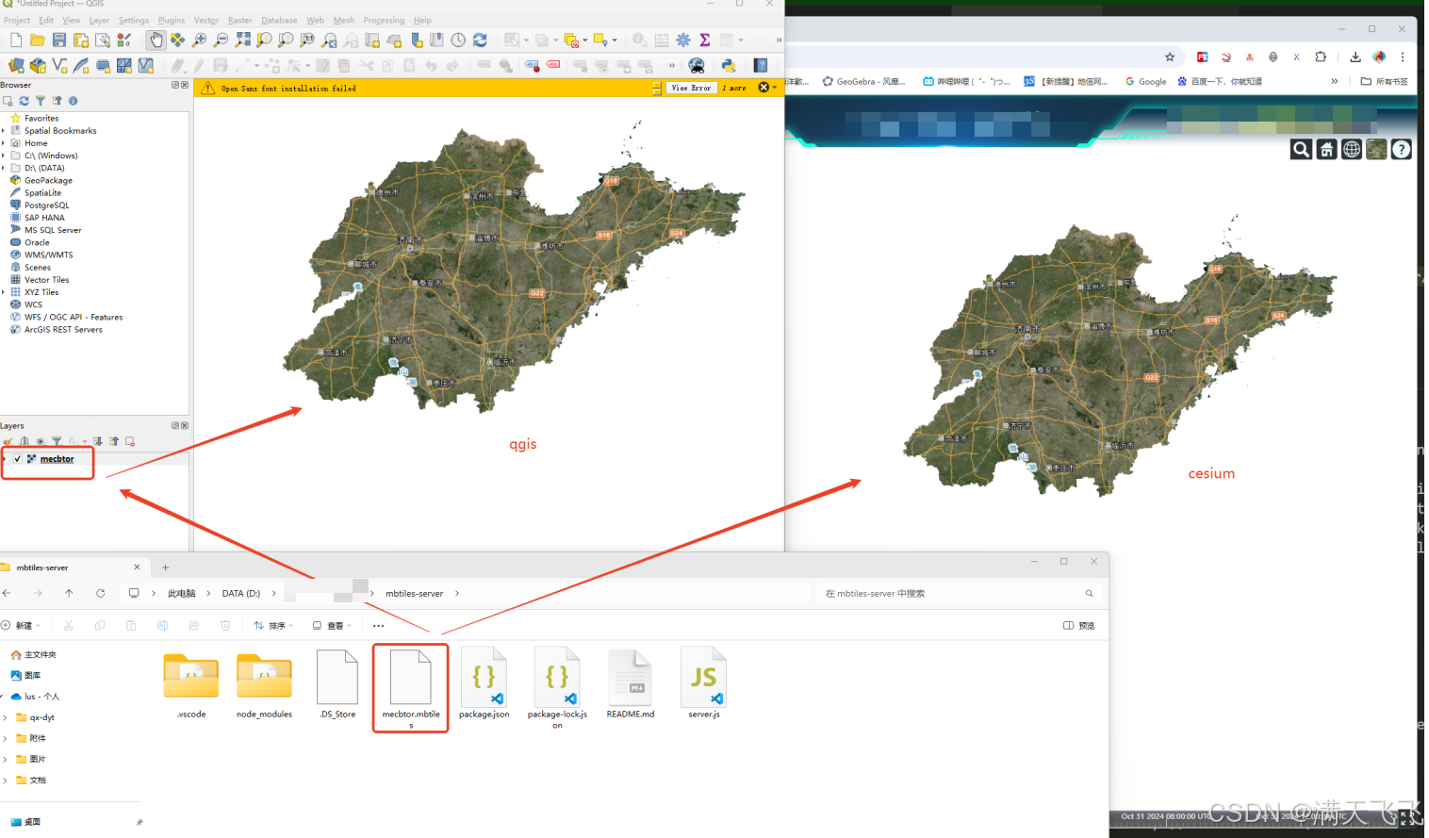The image size is (1429, 838).
Task: Expand C:\ (Windows) drive in Browser
Action: pyautogui.click(x=4, y=156)
